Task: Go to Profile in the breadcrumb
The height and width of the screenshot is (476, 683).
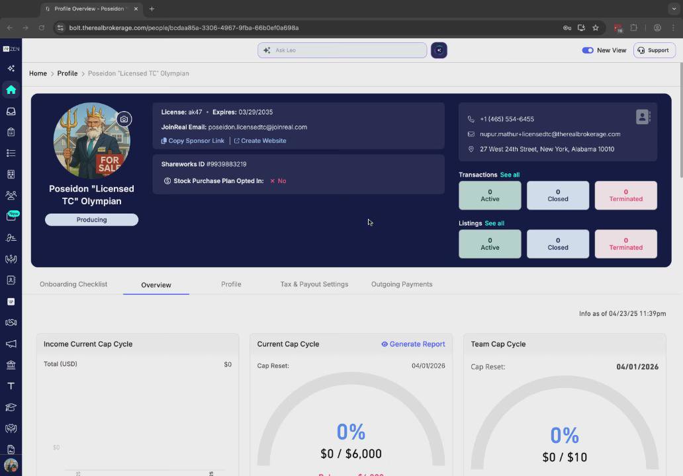Action: tap(67, 73)
